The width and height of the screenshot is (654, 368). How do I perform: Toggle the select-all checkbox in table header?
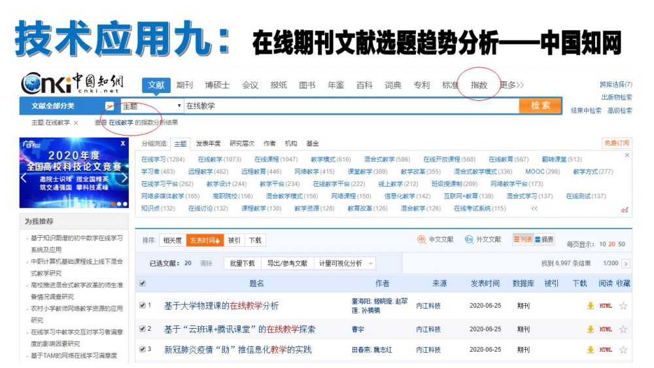click(143, 284)
